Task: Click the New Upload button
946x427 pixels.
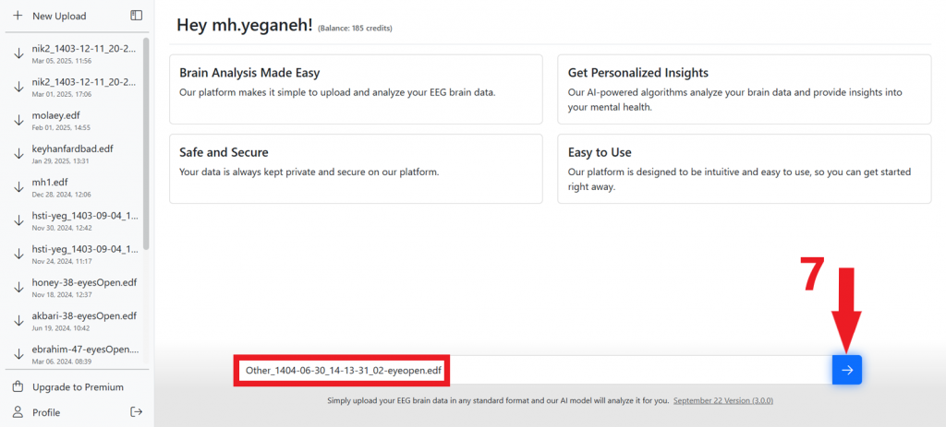Action: click(58, 16)
